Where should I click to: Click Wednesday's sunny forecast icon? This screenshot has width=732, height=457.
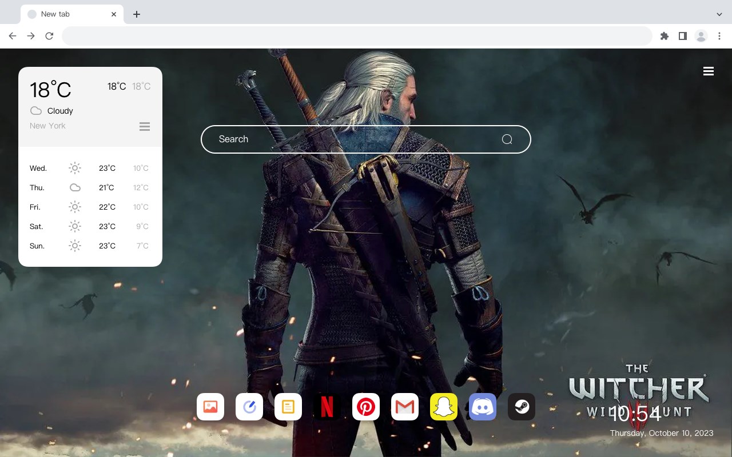tap(75, 168)
